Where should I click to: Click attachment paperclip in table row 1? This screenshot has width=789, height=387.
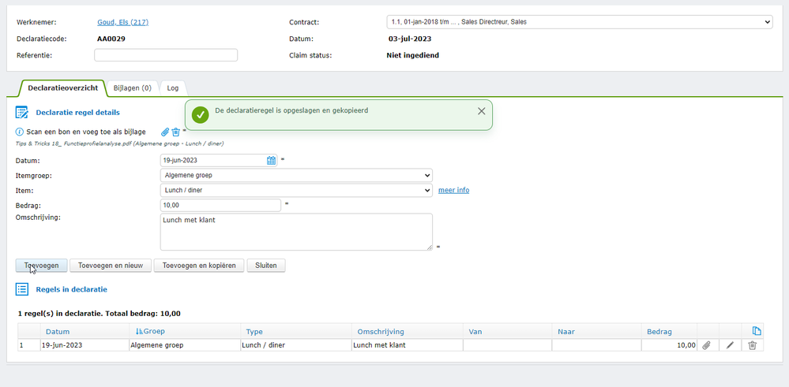(x=707, y=345)
